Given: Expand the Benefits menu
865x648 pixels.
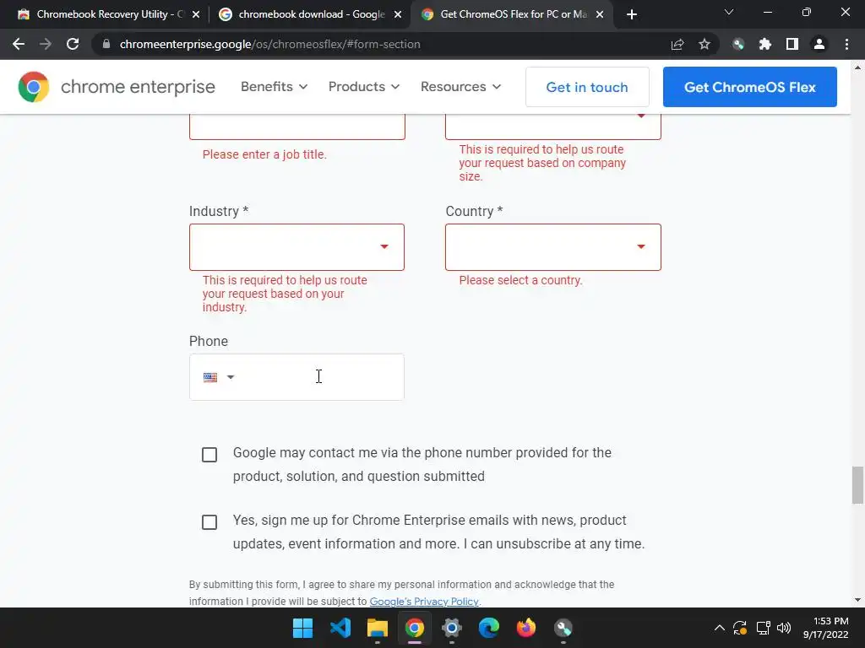Looking at the screenshot, I should [x=274, y=87].
